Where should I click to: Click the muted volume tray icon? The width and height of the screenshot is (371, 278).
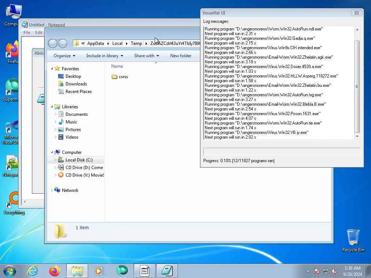coord(334,271)
